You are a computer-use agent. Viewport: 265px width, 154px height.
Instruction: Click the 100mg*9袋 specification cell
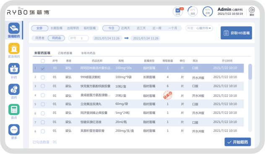(x=123, y=77)
